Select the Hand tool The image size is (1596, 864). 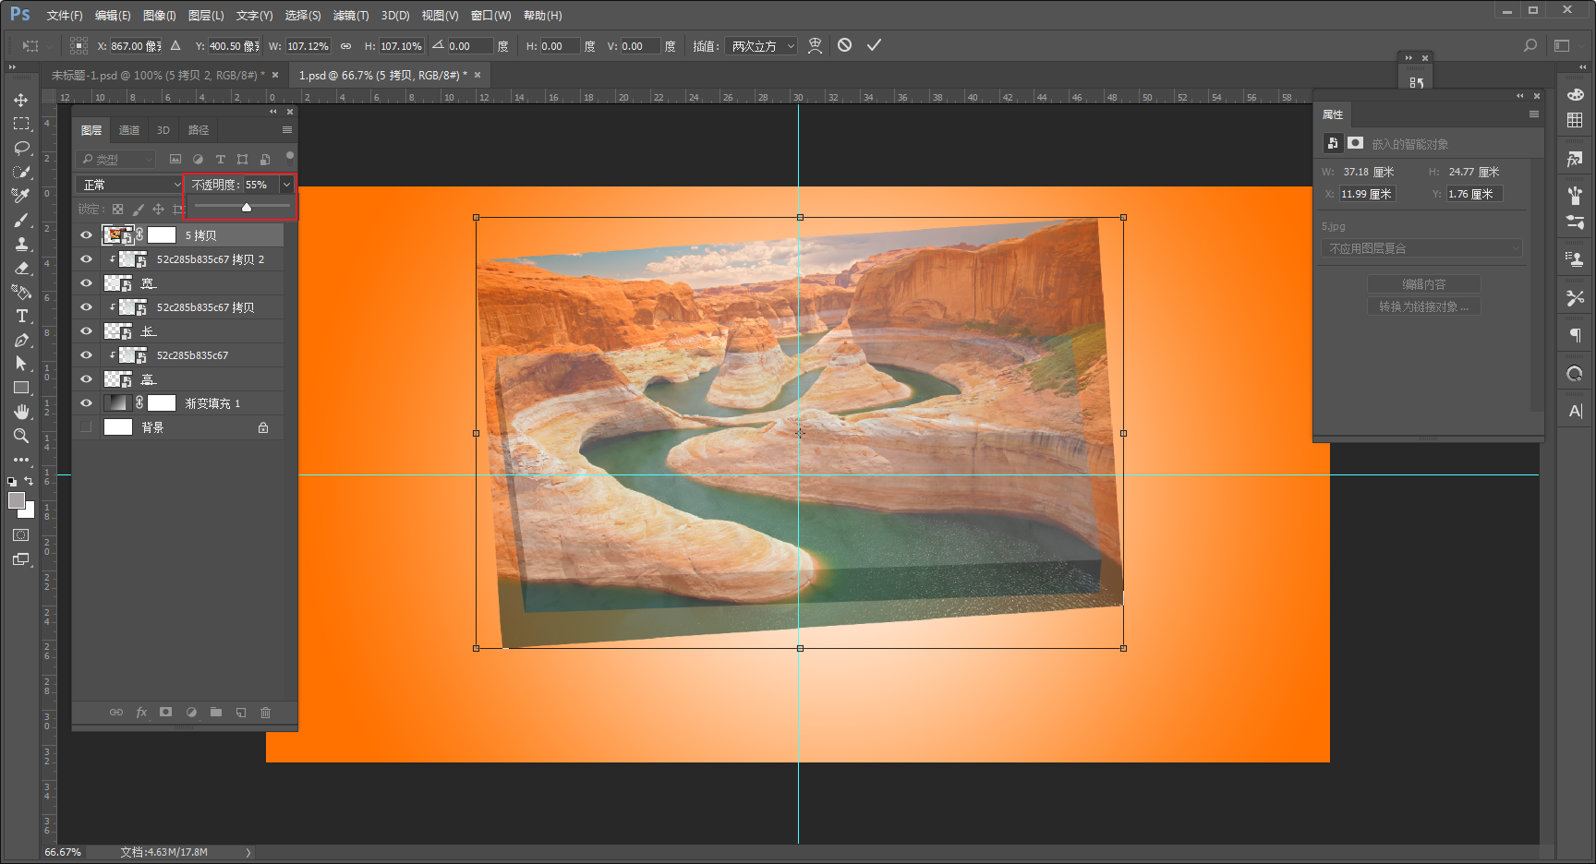[x=20, y=412]
